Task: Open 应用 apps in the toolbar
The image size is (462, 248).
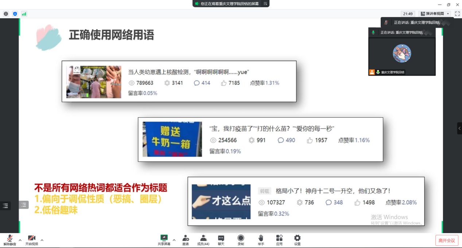Action: point(279,240)
